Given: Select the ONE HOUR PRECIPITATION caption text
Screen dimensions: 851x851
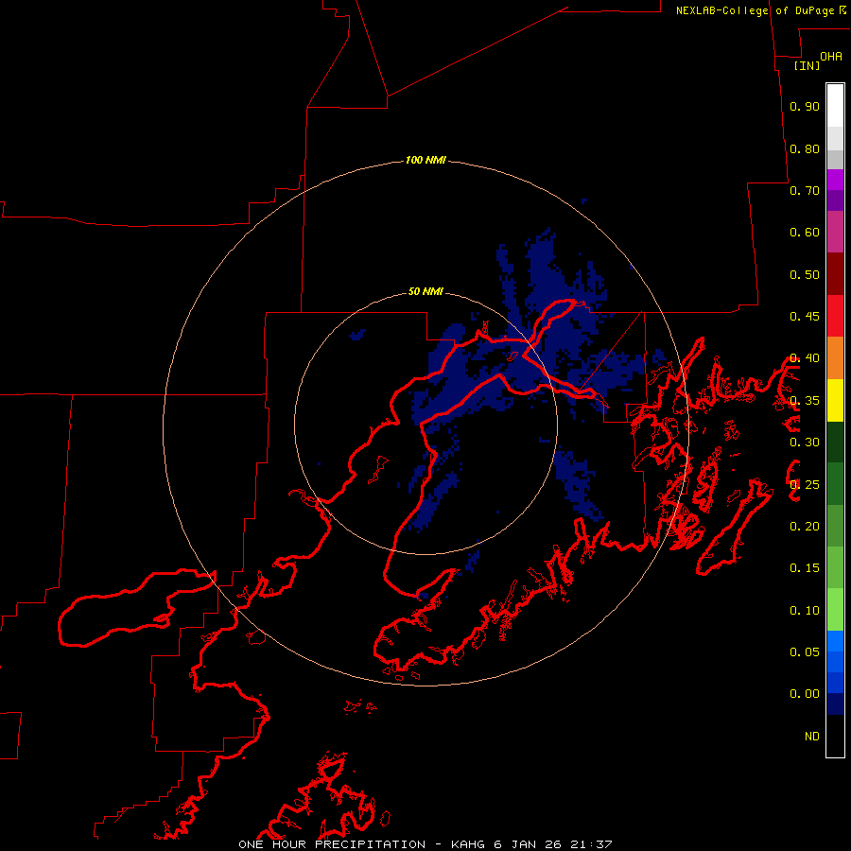Looking at the screenshot, I should click(x=332, y=844).
